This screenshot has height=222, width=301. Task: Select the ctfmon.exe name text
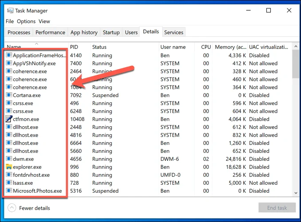26,119
